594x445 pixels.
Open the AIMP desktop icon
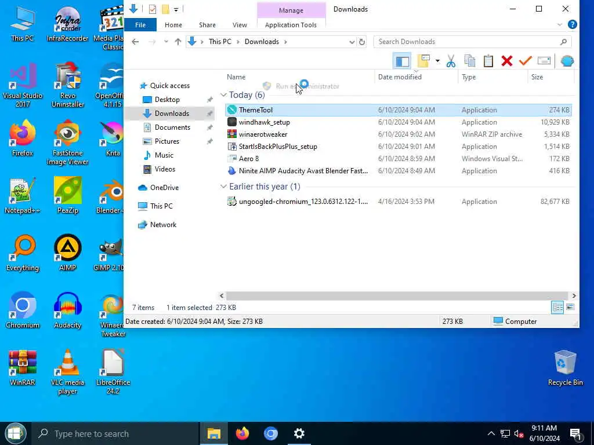point(68,253)
